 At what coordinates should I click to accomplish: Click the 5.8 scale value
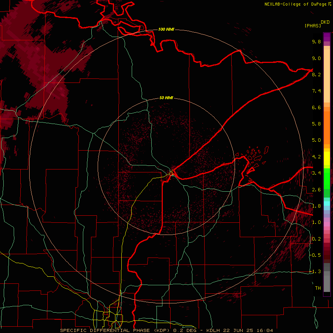point(316,124)
